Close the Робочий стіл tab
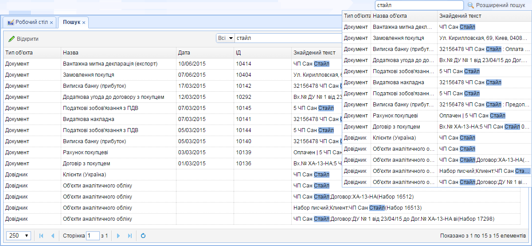532x246 pixels. (51, 22)
